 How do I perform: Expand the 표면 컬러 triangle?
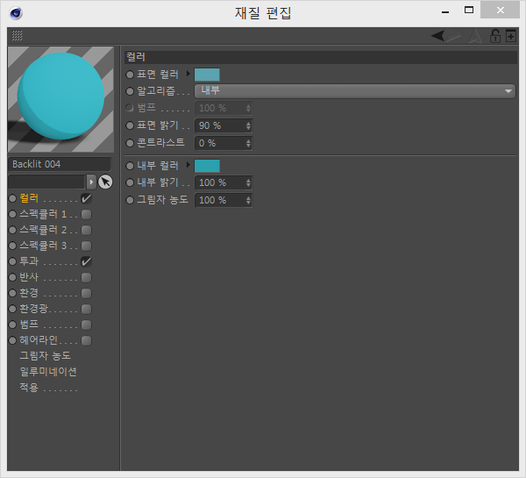(188, 74)
